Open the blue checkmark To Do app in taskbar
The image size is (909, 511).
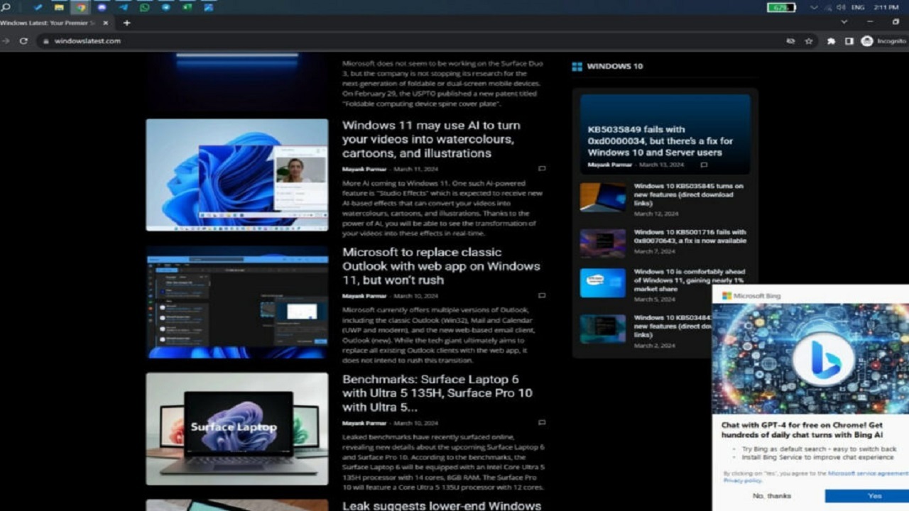38,7
